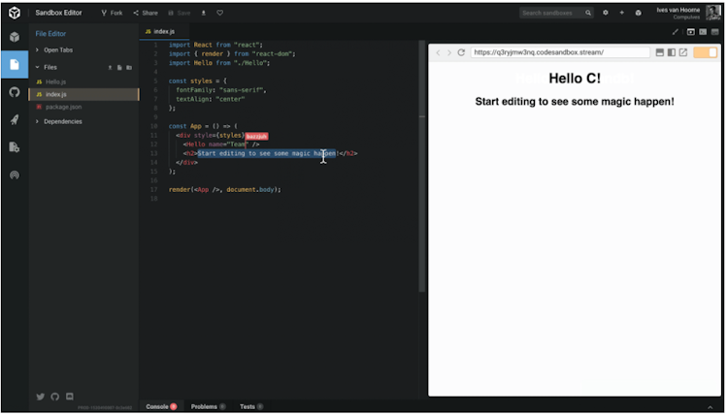Image resolution: width=728 pixels, height=415 pixels.
Task: Go forward in the preview browser
Action: [x=449, y=53]
